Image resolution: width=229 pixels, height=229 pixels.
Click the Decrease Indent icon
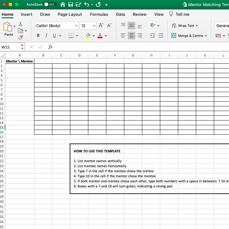pos(153,36)
